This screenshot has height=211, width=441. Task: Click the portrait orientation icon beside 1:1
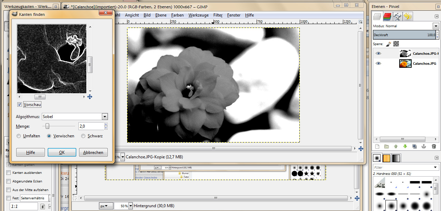[42, 207]
